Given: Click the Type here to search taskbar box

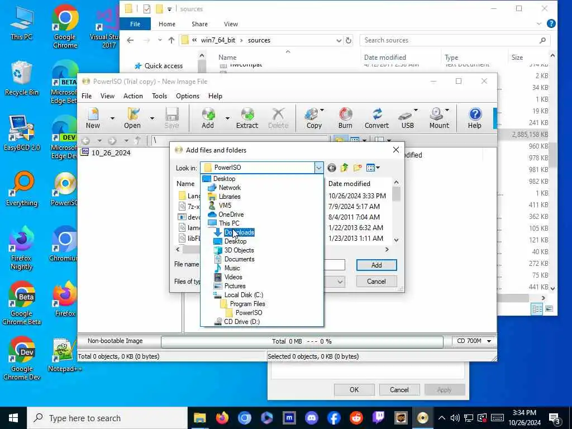Looking at the screenshot, I should pos(107,418).
